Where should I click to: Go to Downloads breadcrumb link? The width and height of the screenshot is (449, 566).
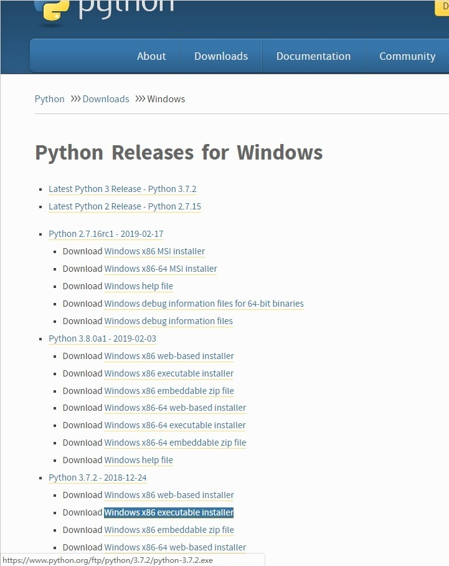tap(106, 99)
